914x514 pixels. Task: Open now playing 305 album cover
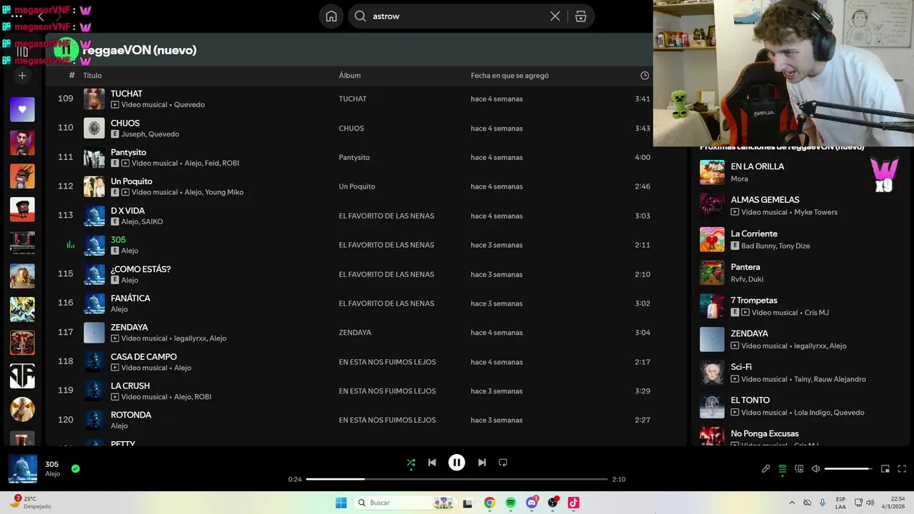(x=22, y=469)
